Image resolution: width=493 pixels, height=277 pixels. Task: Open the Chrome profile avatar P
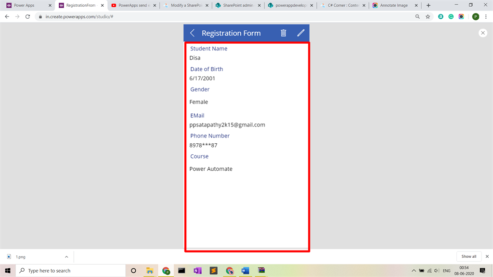pyautogui.click(x=475, y=16)
